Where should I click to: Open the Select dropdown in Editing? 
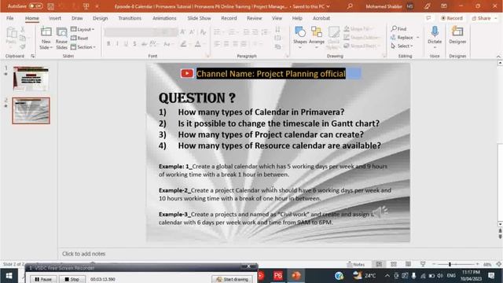[402, 46]
